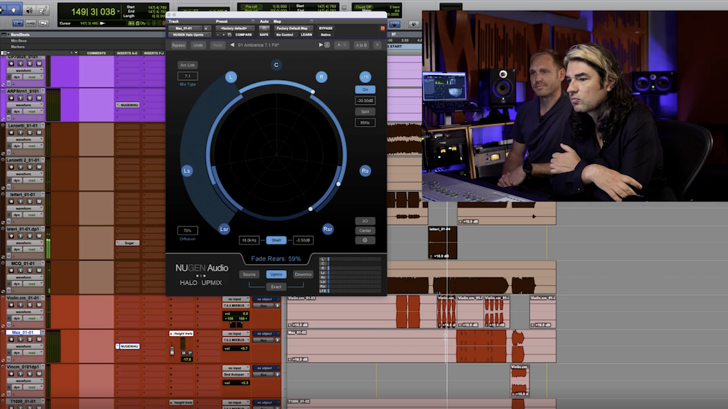The height and width of the screenshot is (409, 728).
Task: Click Undo in Halo Upmix
Action: pyautogui.click(x=198, y=45)
